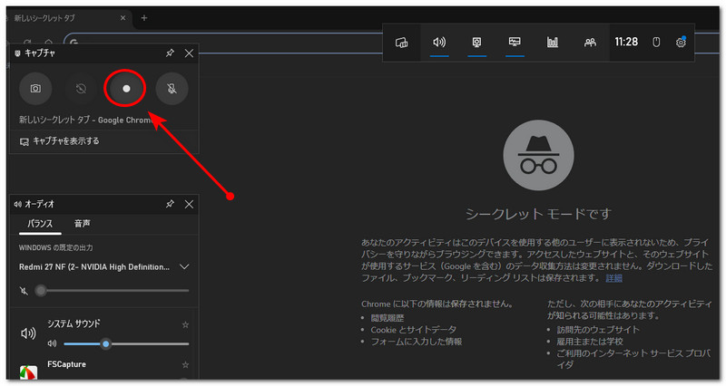Screen dimensions: 726x386
Task: Adjust the システム サウンド volume slider
Action: pos(106,343)
